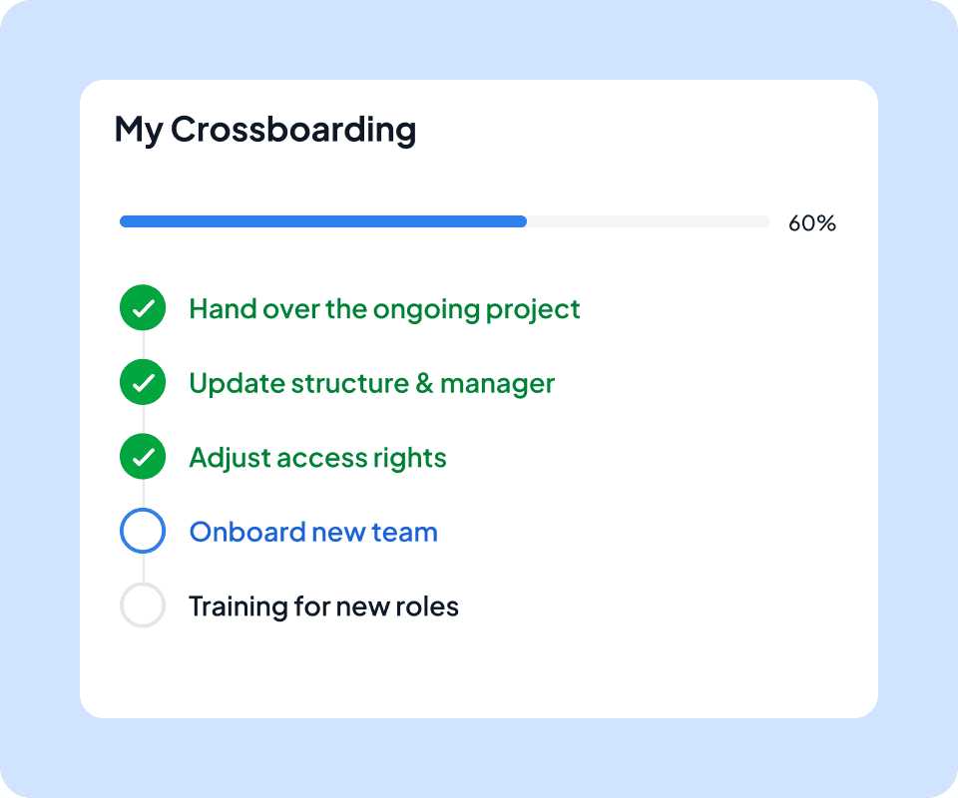
Task: Select the Training for new roles label
Action: pyautogui.click(x=323, y=606)
